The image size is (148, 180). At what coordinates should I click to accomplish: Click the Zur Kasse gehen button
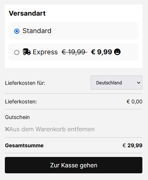tap(73, 165)
